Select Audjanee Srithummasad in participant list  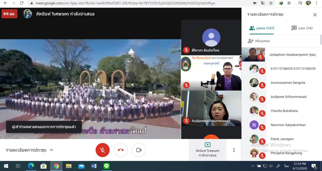tap(280, 97)
